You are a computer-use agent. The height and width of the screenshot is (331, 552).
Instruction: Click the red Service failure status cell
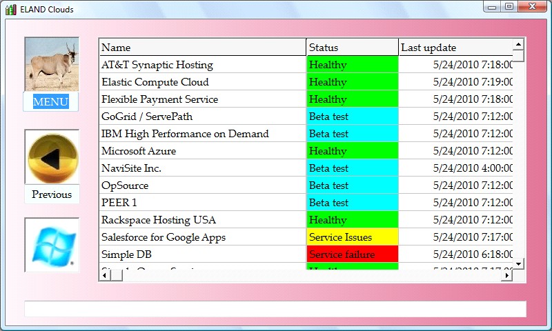[352, 254]
